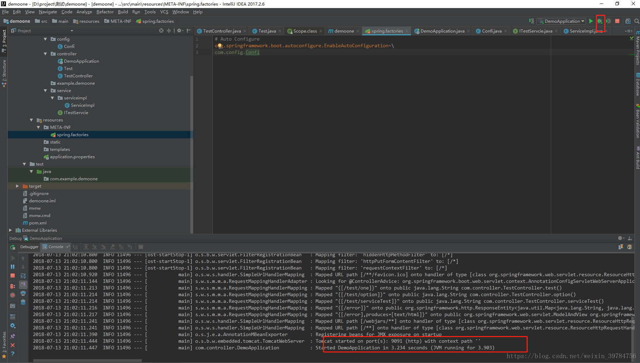Restore layout icon in debug sidebar
Image resolution: width=640 pixels, height=363 pixels.
(x=13, y=316)
